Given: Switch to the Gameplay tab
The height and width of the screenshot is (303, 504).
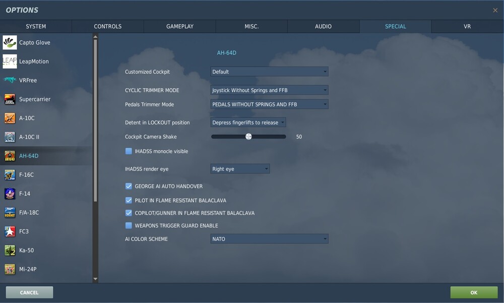Looking at the screenshot, I should point(180,26).
